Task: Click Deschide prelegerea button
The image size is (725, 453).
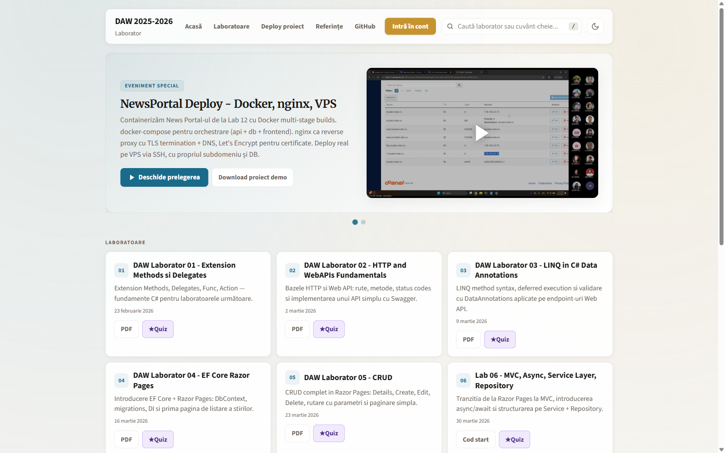Action: (164, 178)
